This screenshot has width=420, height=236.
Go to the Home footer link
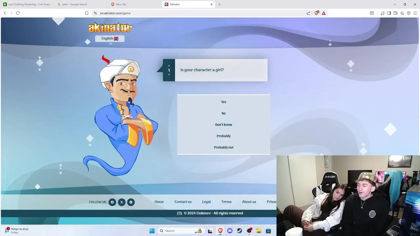159,202
